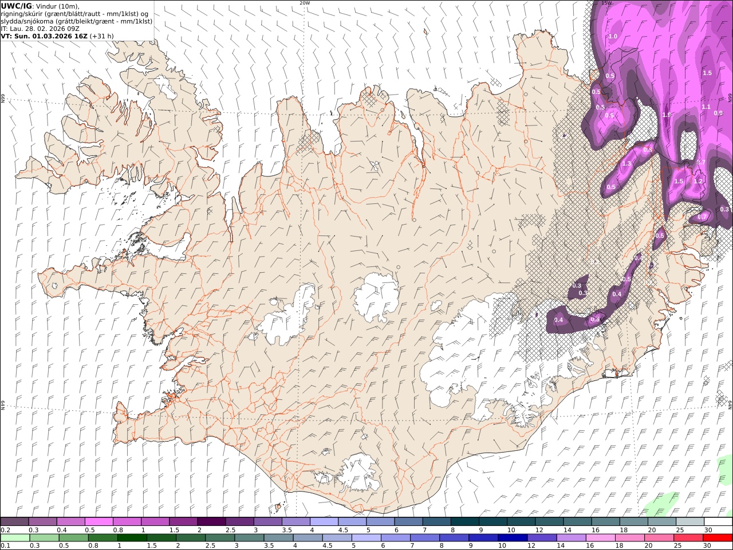
Task: Click the '1.3' snowfall value on the map
Action: 626,164
